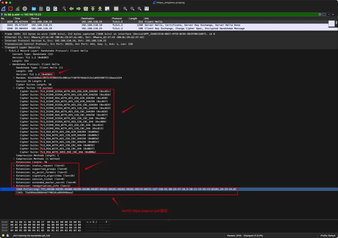Edit the tls display filter field
This screenshot has height=238, width=338.
pyautogui.click(x=161, y=14)
